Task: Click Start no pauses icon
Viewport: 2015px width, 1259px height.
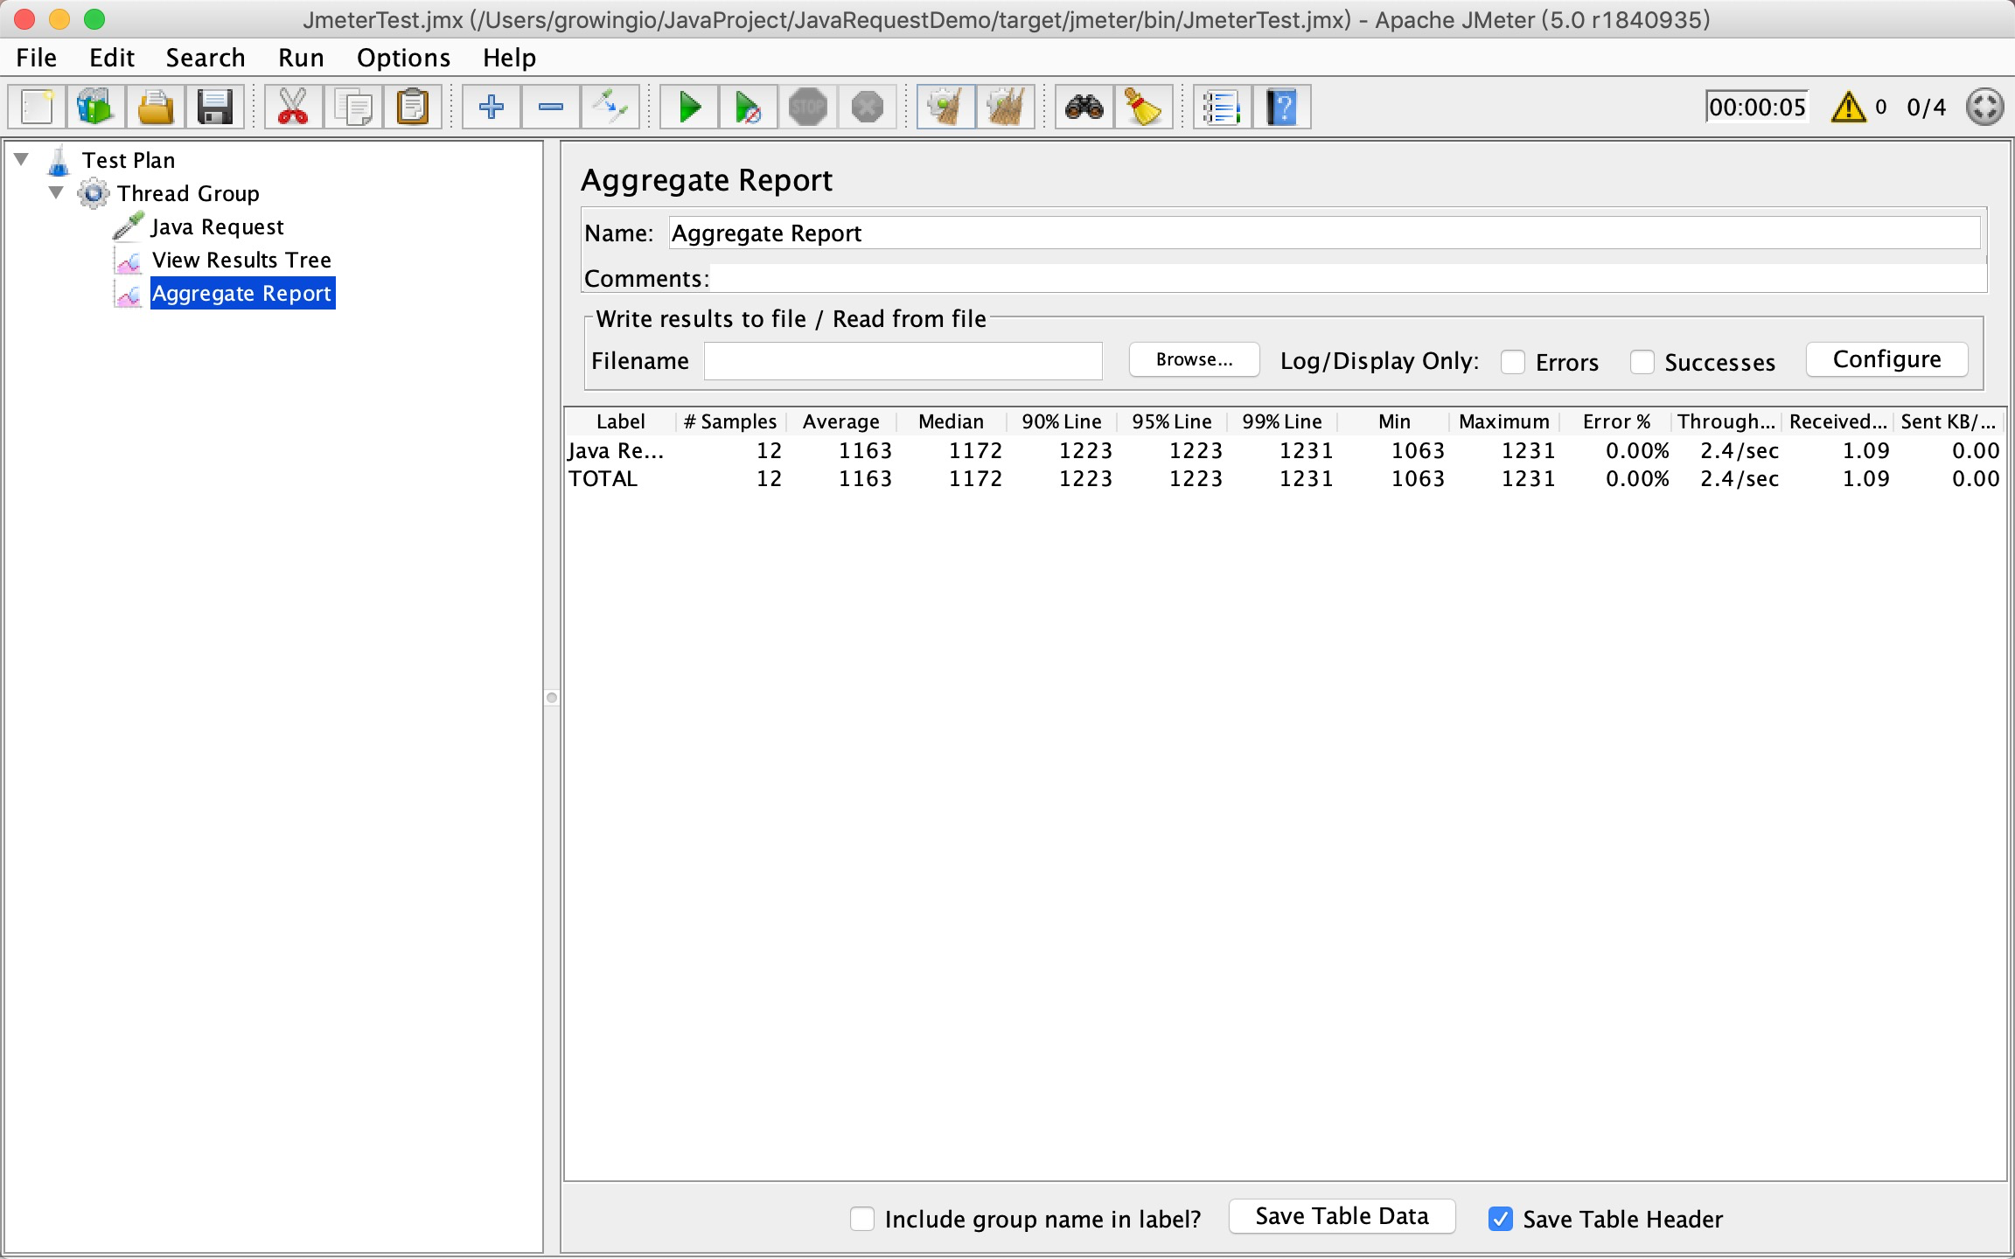Action: (x=748, y=108)
